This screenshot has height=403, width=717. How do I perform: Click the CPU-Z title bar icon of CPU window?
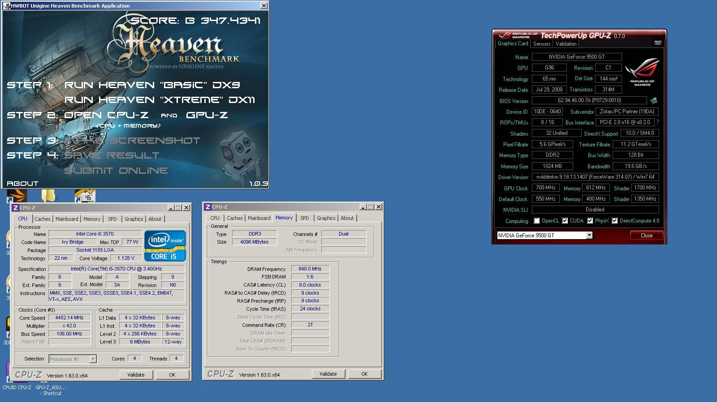coord(16,208)
